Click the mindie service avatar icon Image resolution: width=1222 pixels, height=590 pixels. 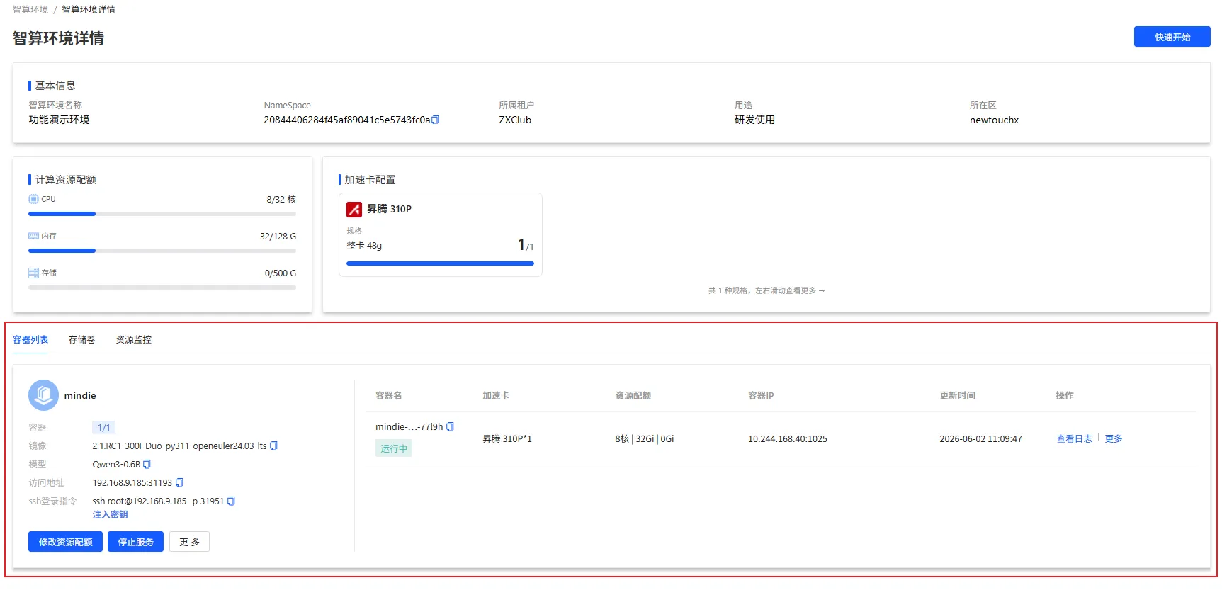click(43, 395)
